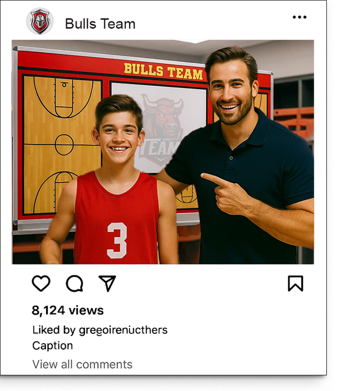Click the man's pointing finger

(214, 179)
